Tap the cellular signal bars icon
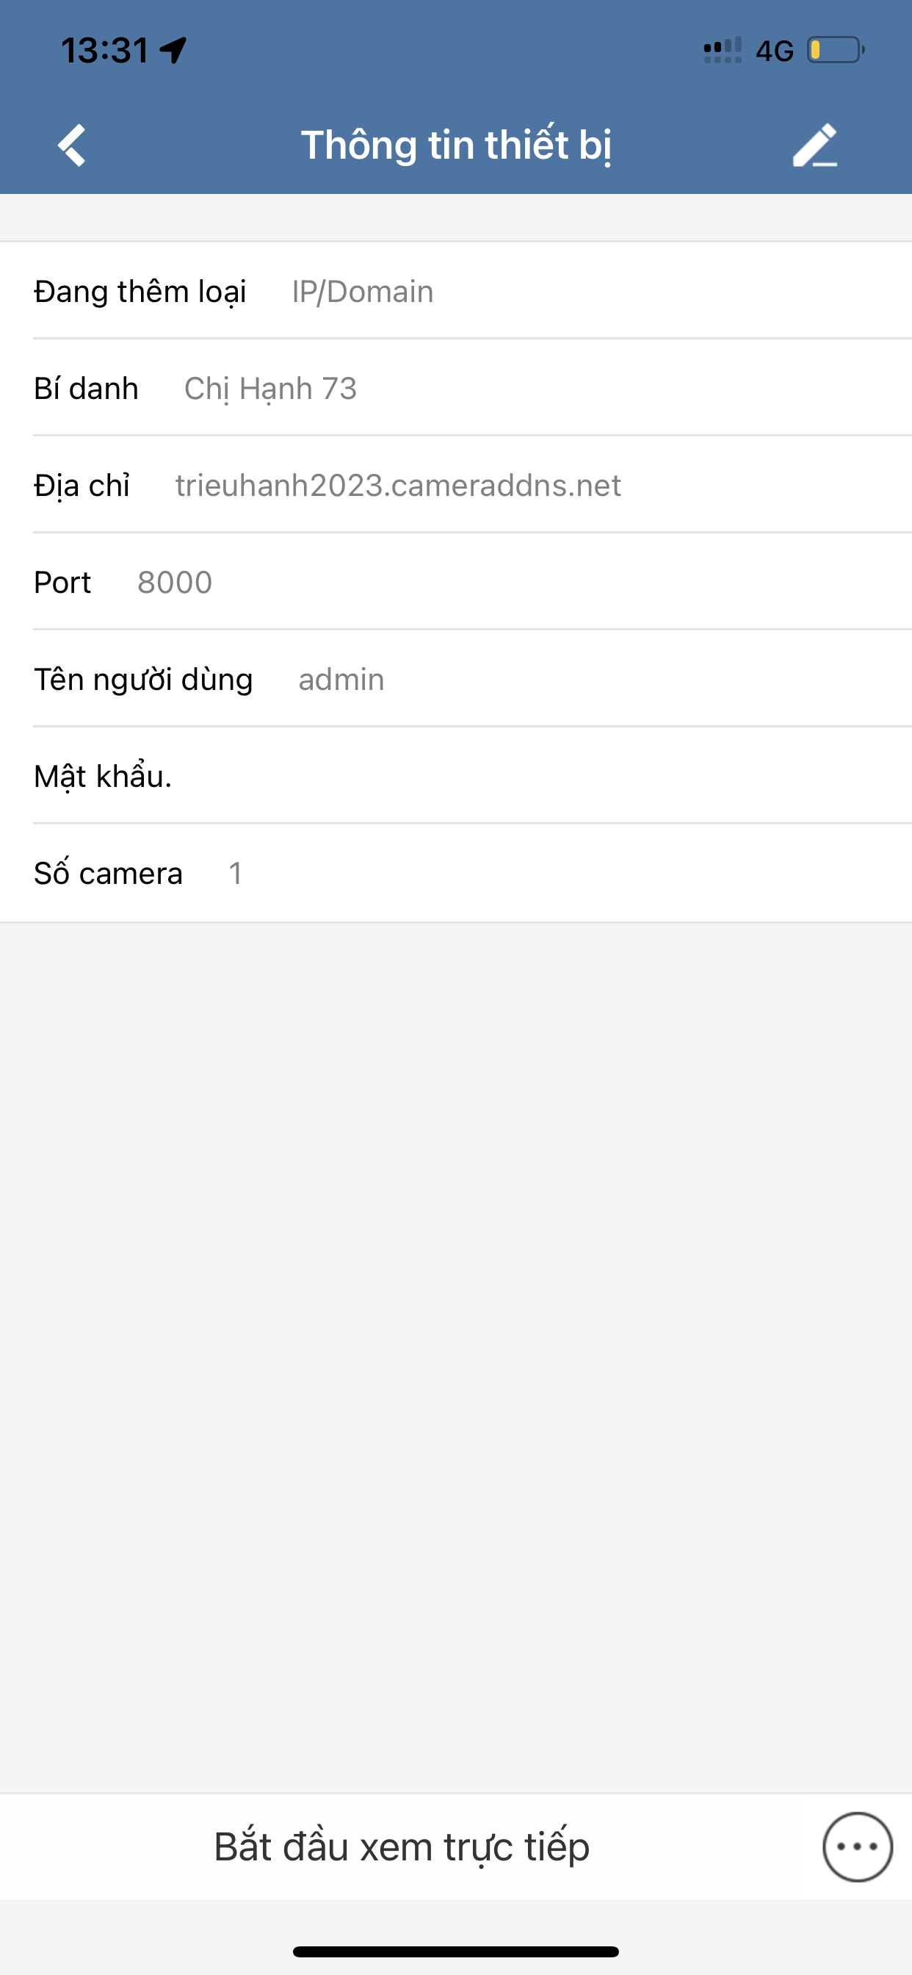 (722, 51)
